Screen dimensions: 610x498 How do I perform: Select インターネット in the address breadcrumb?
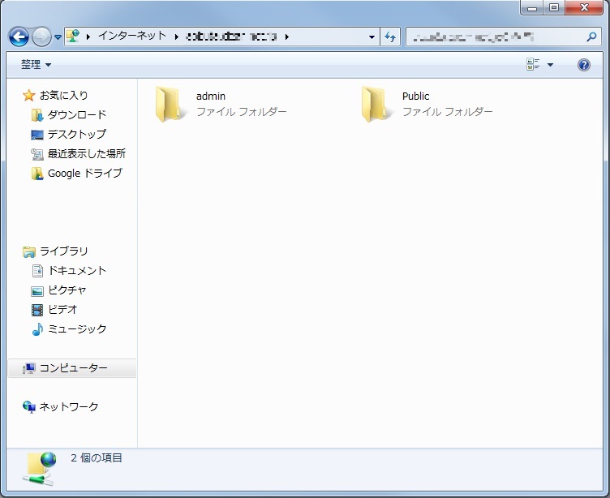tap(132, 36)
